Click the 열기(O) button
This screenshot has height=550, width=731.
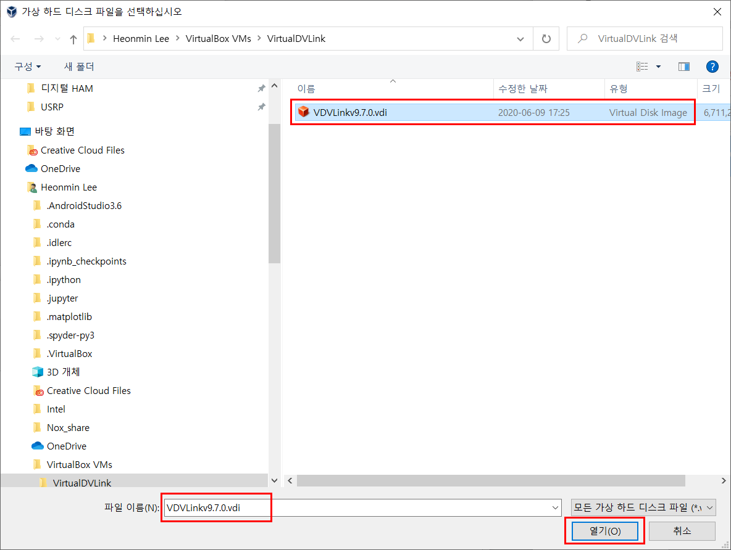point(604,531)
